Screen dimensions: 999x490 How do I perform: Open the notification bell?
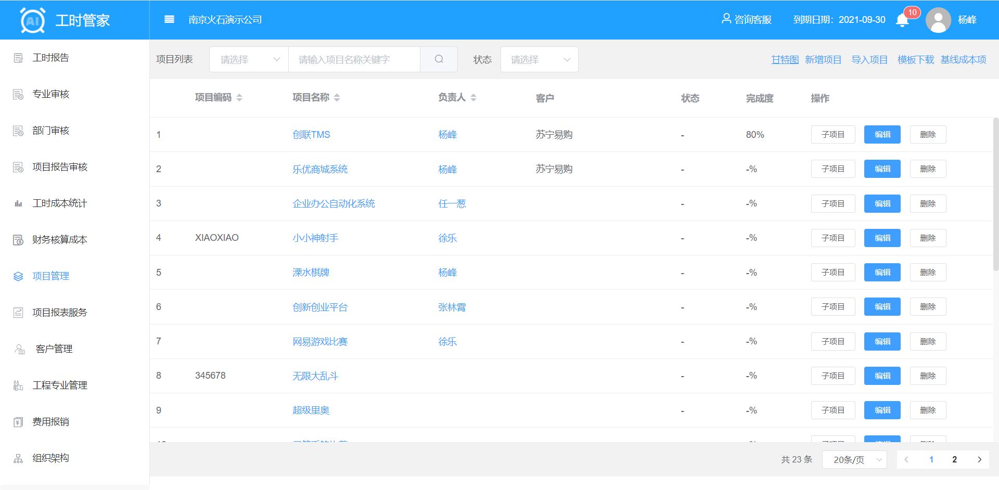point(902,20)
